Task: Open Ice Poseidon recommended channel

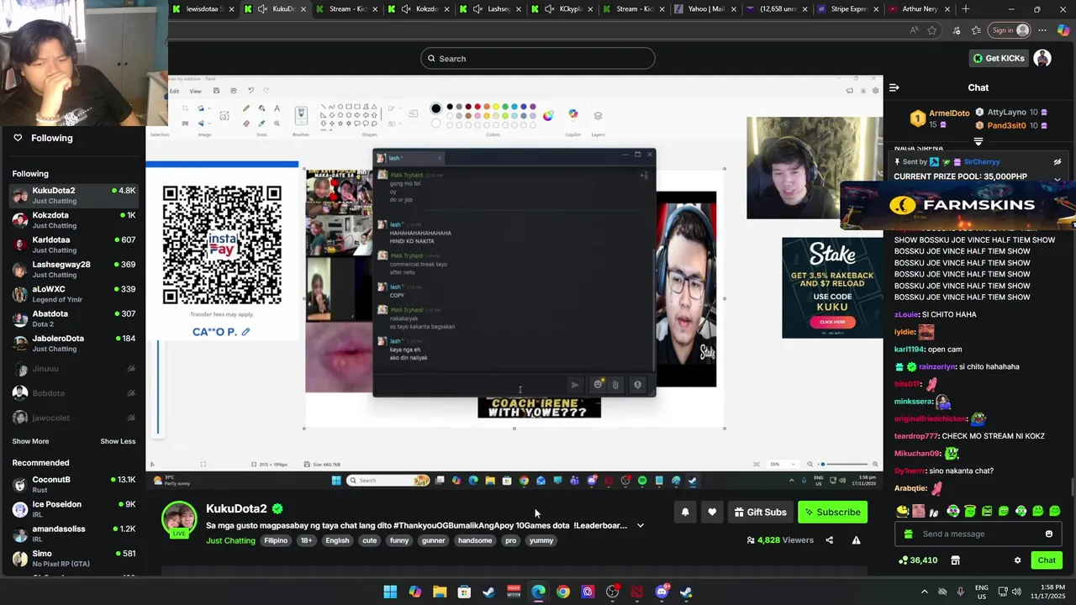Action: [73, 509]
